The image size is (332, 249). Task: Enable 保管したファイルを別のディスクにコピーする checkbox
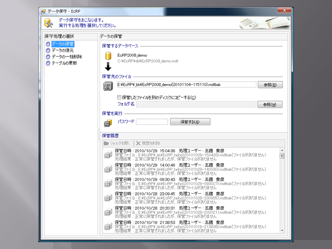(x=119, y=98)
